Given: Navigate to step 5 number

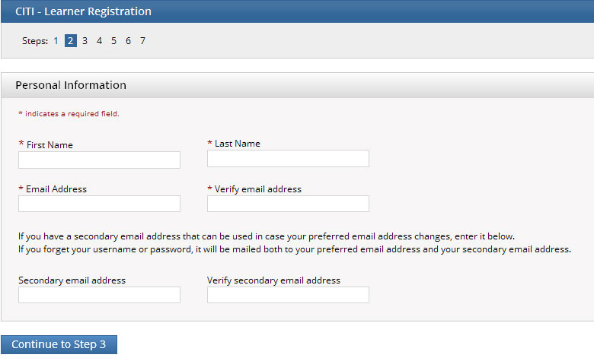Looking at the screenshot, I should 113,41.
